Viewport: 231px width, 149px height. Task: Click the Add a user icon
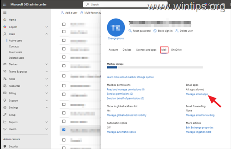pos(62,13)
